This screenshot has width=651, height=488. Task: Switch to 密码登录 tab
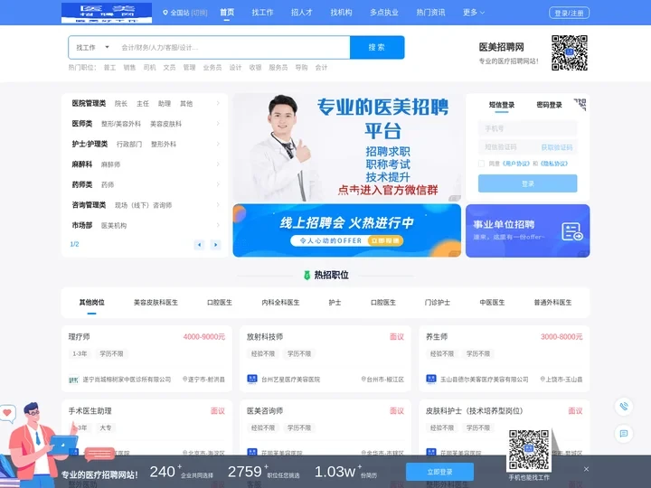coord(549,105)
